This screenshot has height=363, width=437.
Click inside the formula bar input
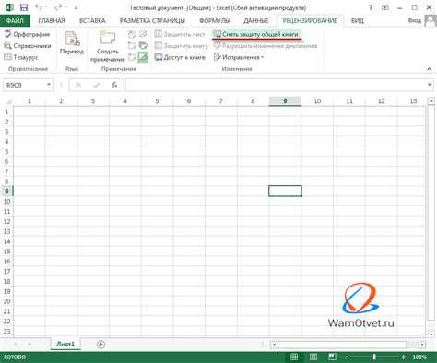click(x=276, y=85)
